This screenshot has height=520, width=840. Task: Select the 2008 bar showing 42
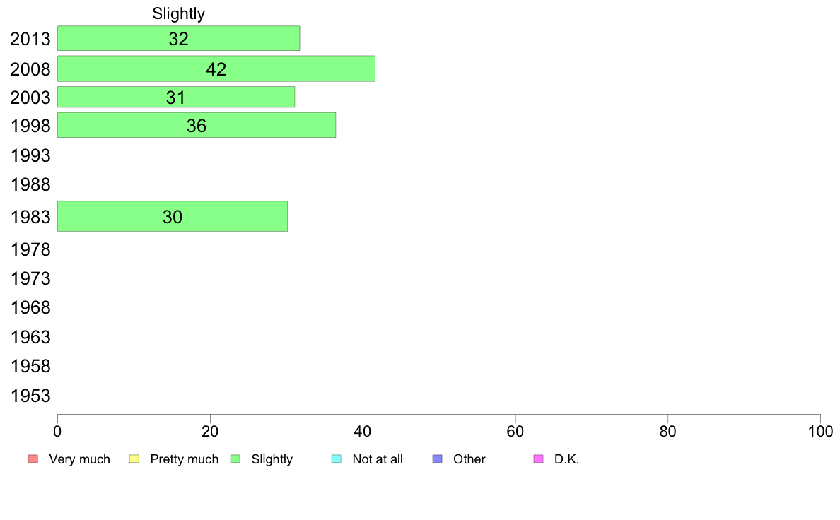tap(216, 69)
